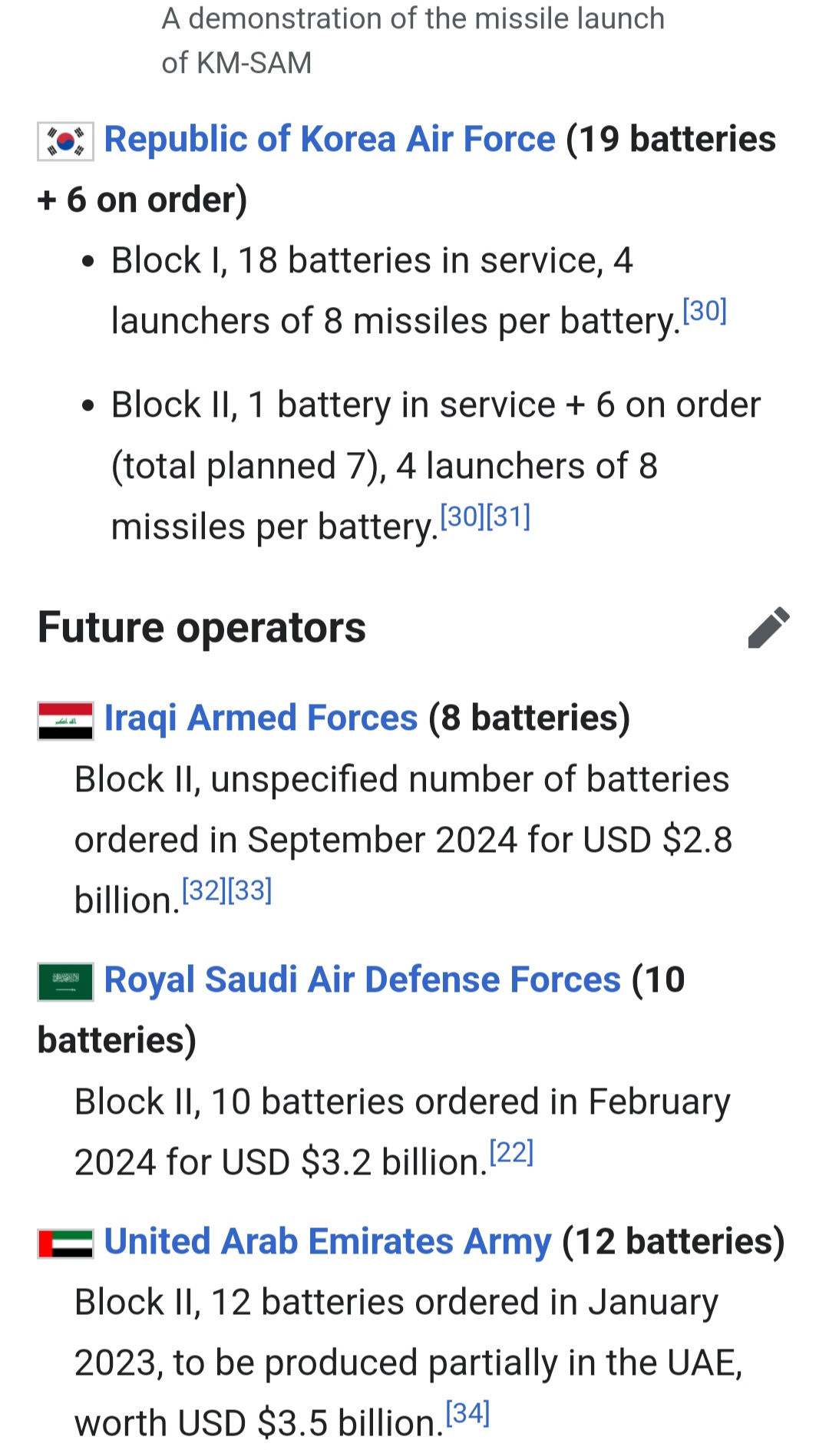
Task: Open citation [31] reference
Action: [508, 517]
